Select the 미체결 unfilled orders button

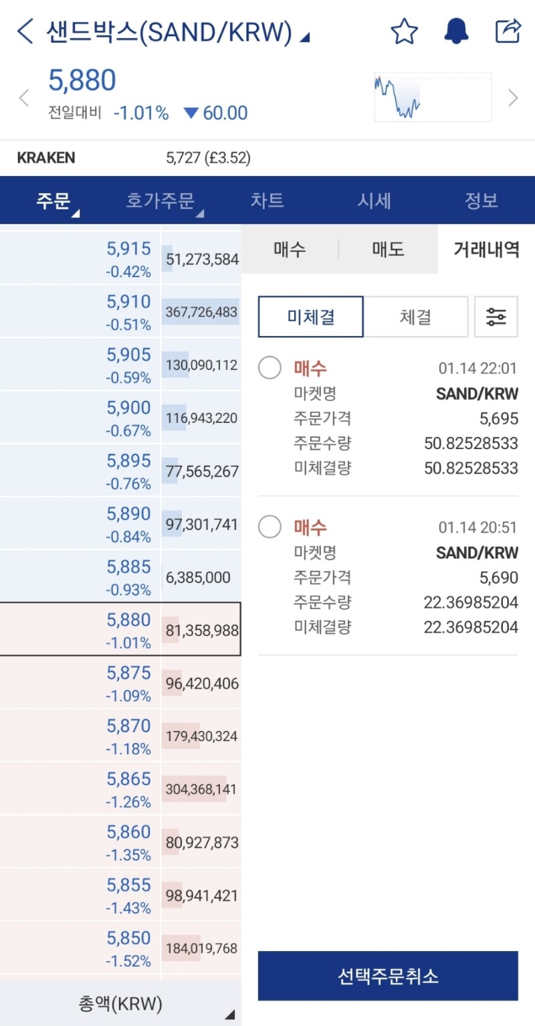311,317
